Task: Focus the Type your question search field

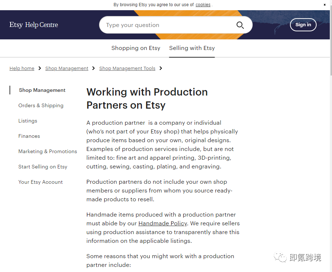Action: click(x=168, y=25)
